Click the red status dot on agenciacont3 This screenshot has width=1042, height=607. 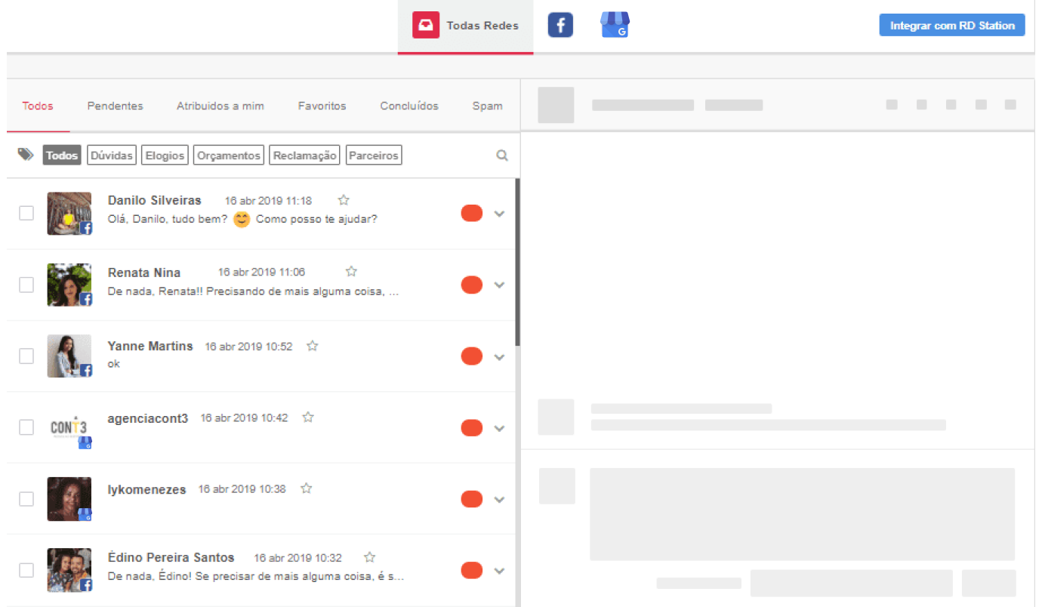click(x=471, y=427)
